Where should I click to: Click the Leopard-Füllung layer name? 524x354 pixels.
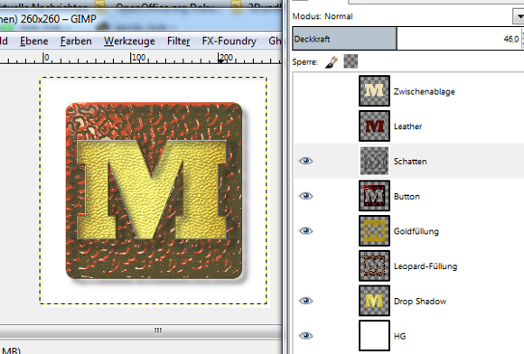pyautogui.click(x=426, y=266)
